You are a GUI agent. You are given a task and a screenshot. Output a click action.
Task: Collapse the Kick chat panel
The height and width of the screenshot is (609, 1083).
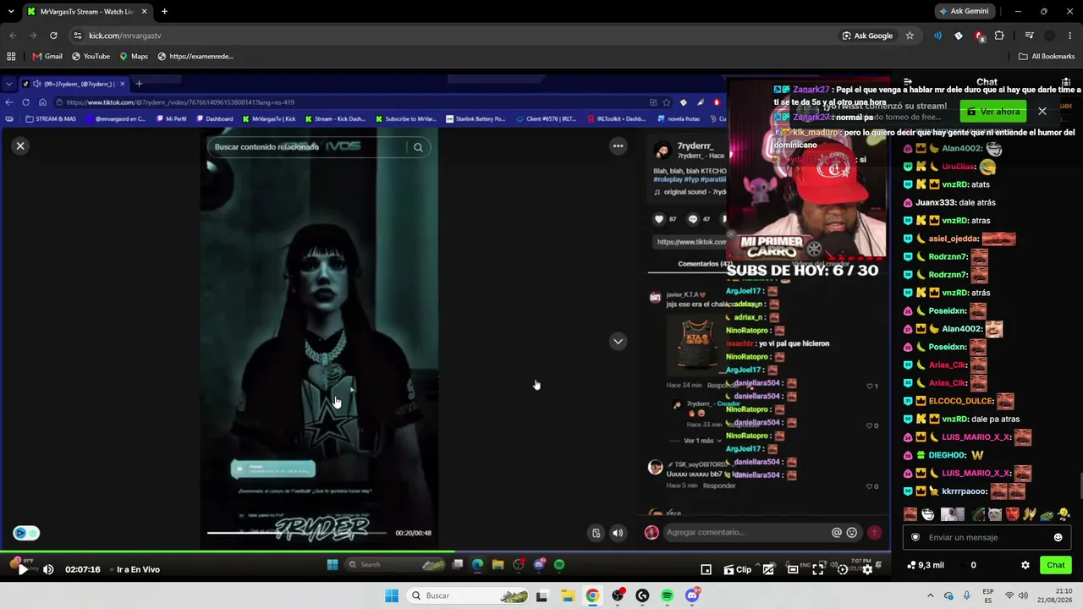point(908,82)
